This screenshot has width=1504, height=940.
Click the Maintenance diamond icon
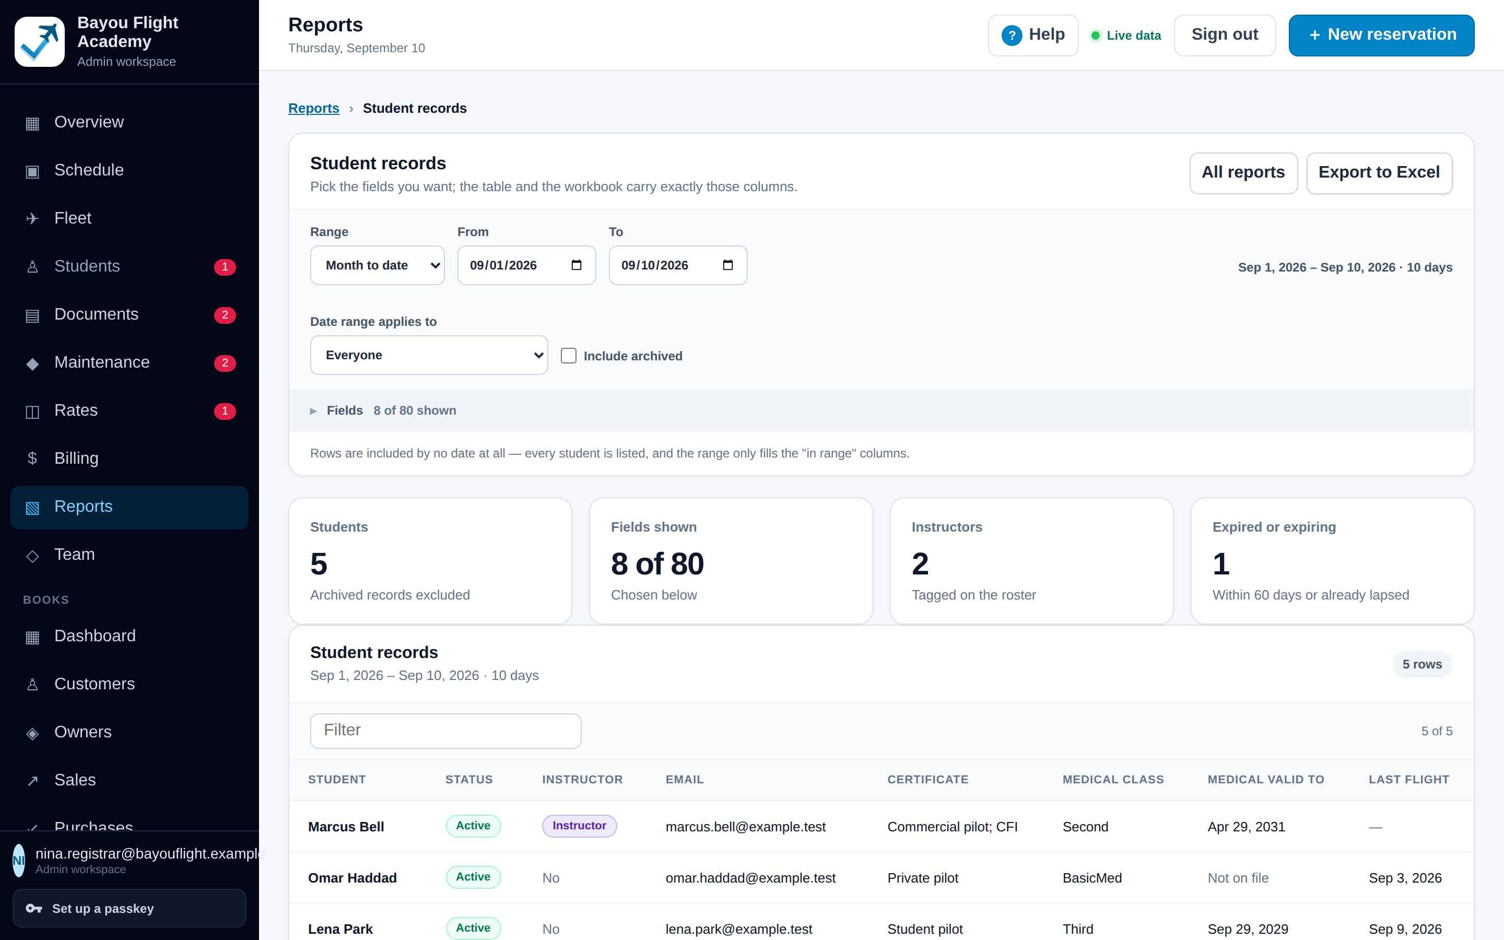click(32, 363)
